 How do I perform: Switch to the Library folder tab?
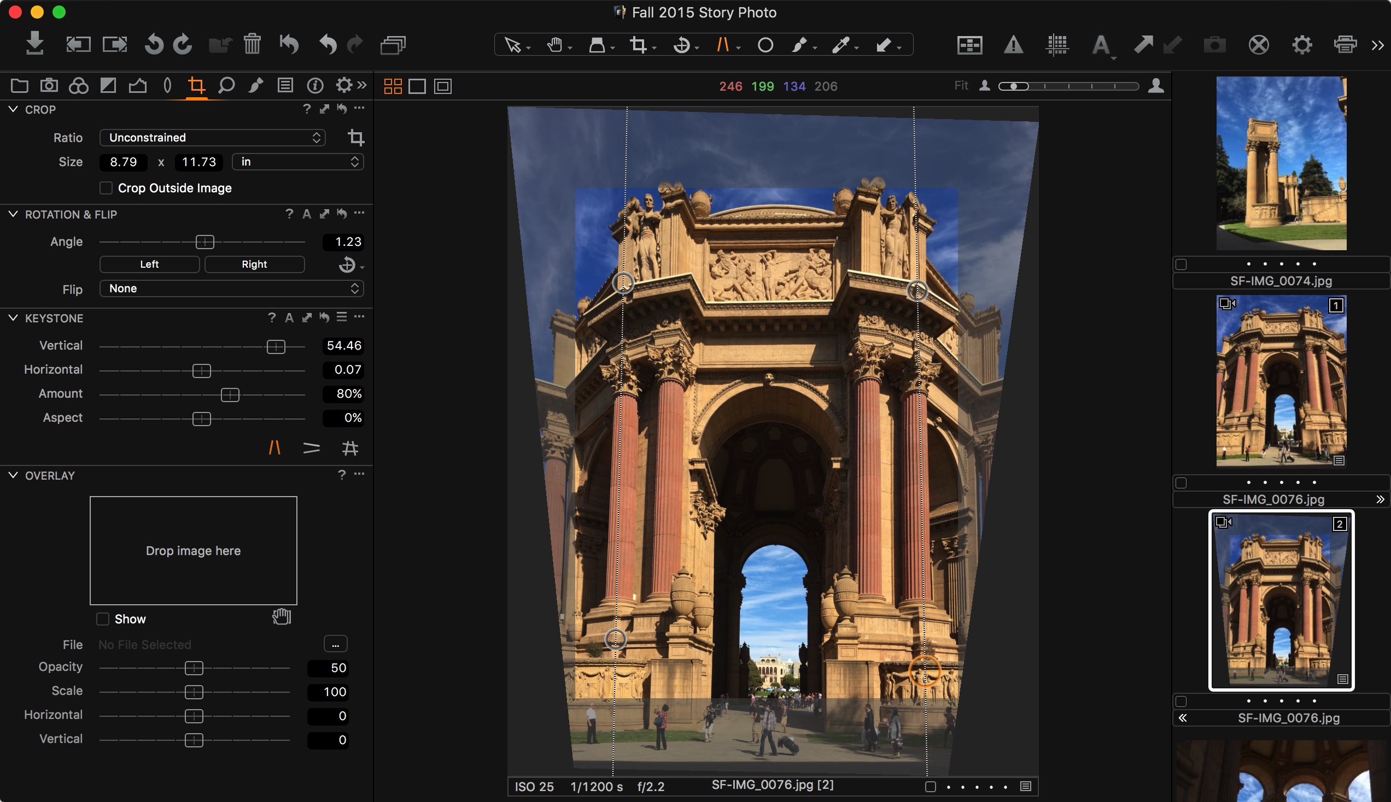tap(19, 85)
